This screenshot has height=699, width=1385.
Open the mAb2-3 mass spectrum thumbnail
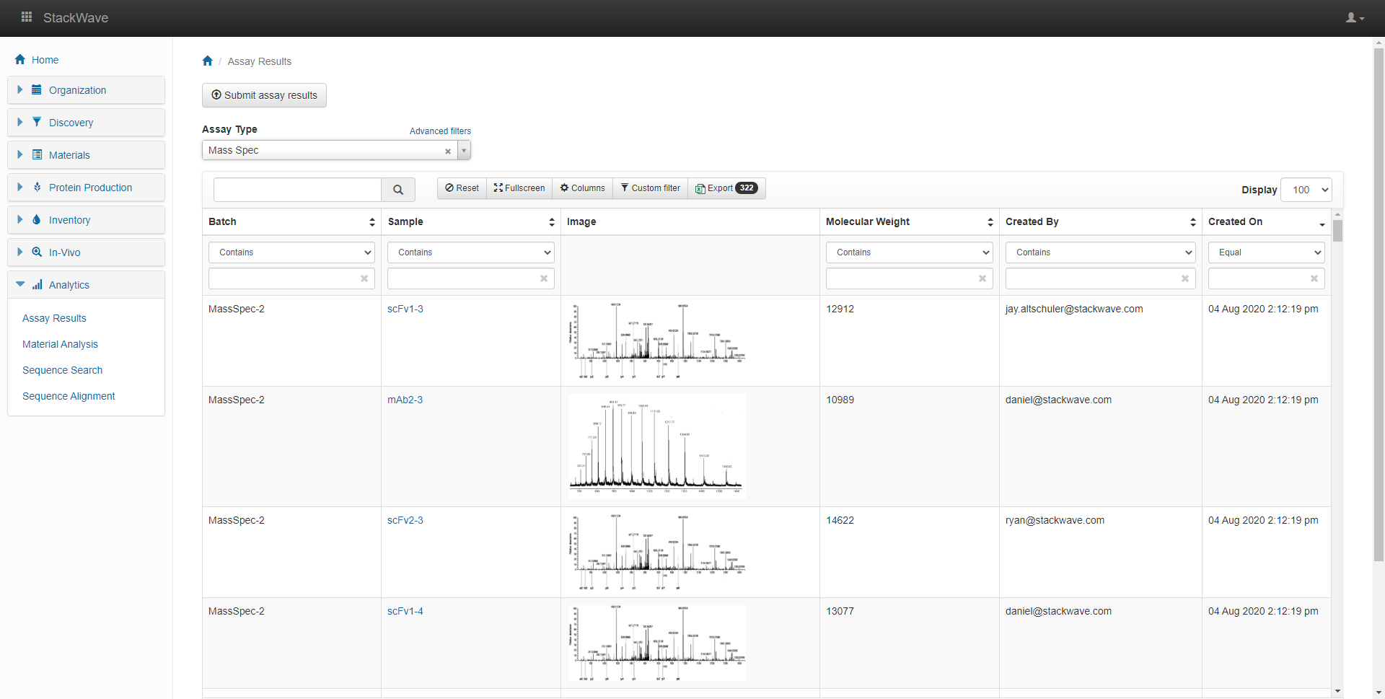pyautogui.click(x=656, y=446)
